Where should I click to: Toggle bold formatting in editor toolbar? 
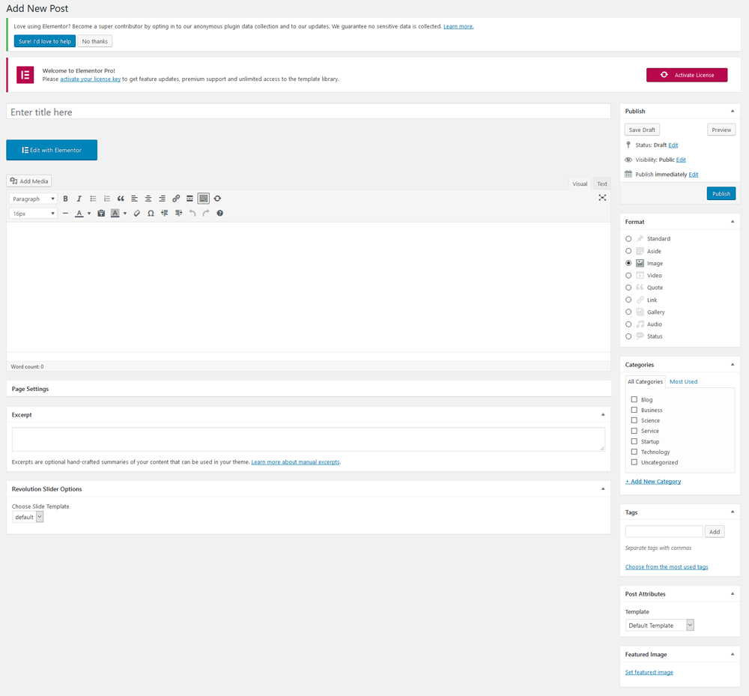click(65, 199)
